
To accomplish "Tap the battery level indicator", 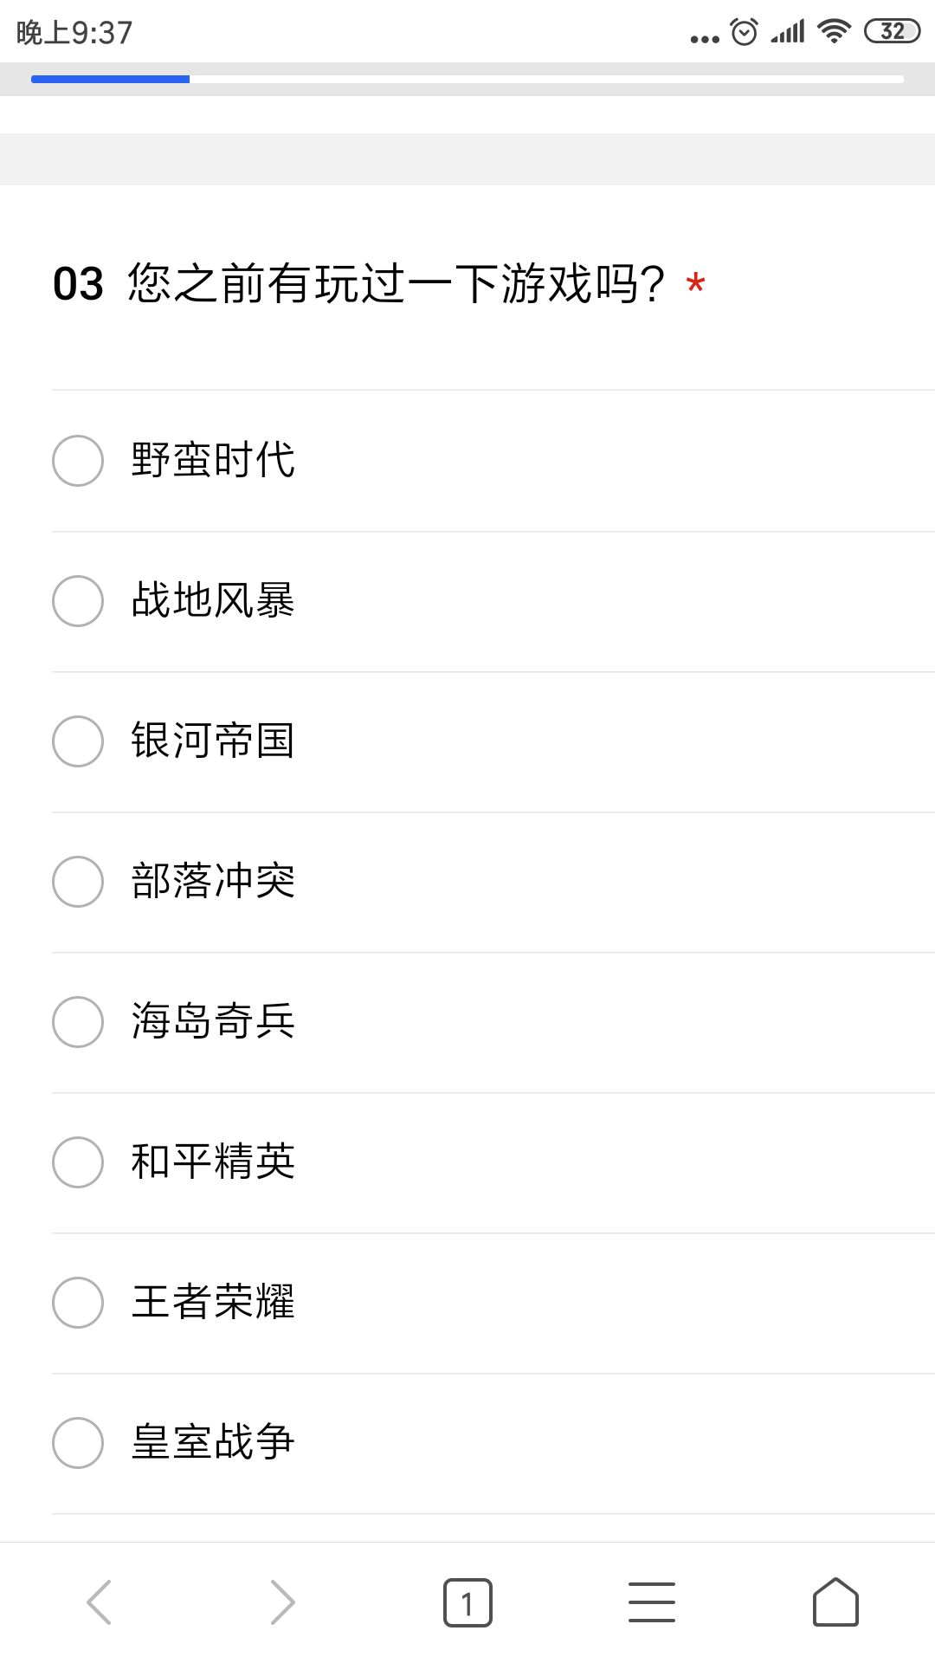I will click(893, 32).
